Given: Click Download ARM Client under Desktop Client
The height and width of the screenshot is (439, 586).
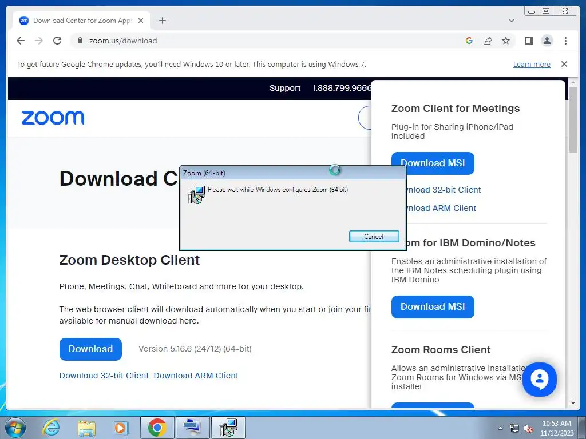Looking at the screenshot, I should 196,376.
